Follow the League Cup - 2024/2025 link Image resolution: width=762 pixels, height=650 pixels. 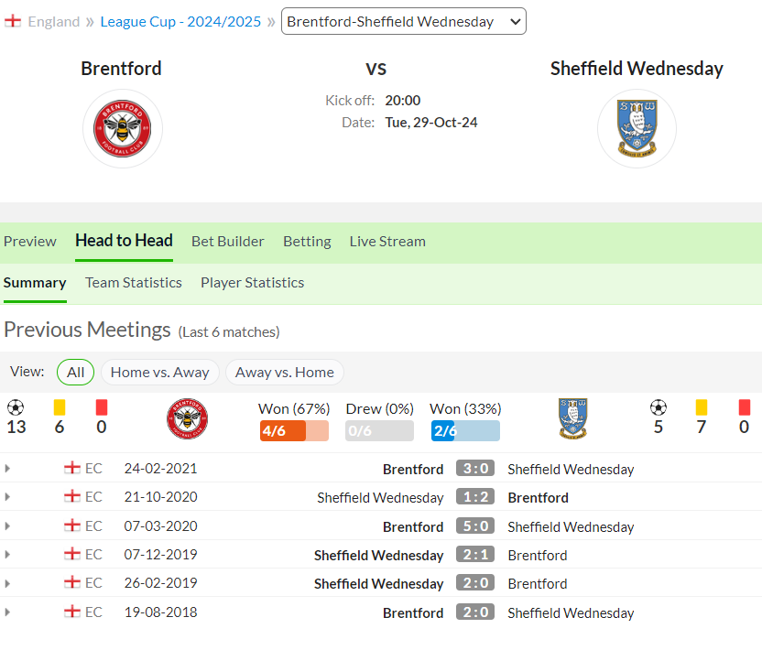coord(180,21)
